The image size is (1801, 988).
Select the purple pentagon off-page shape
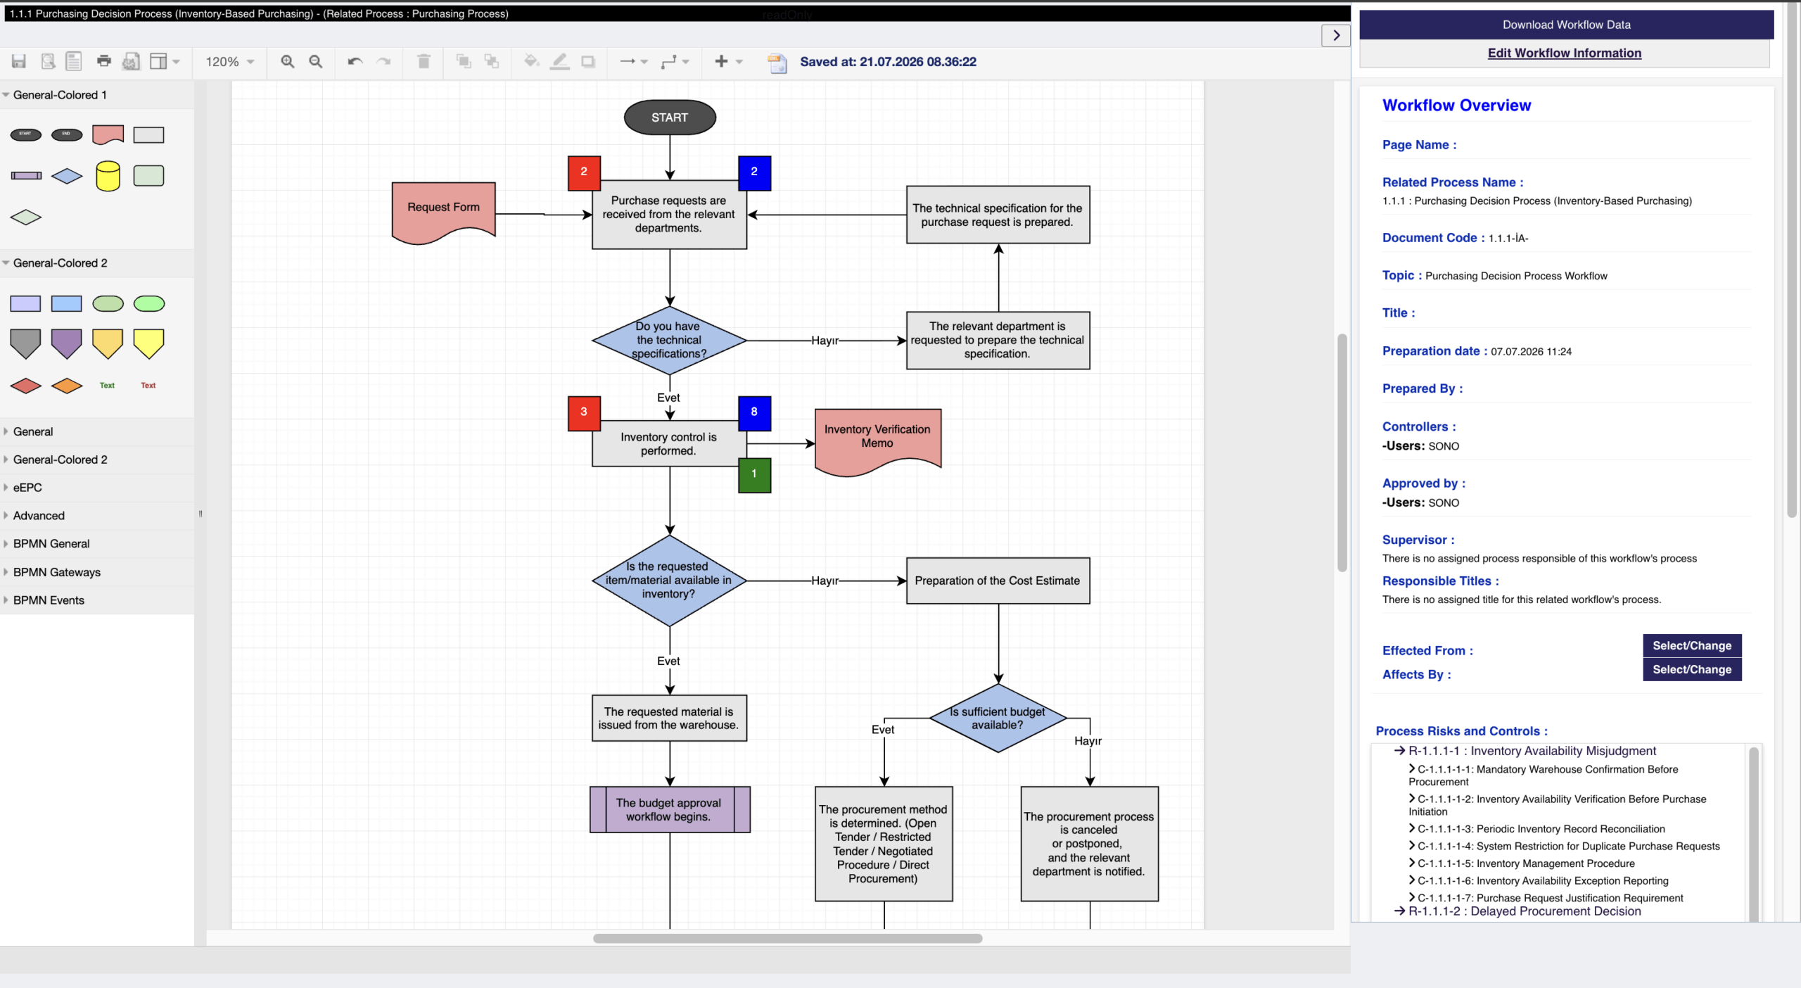(67, 344)
